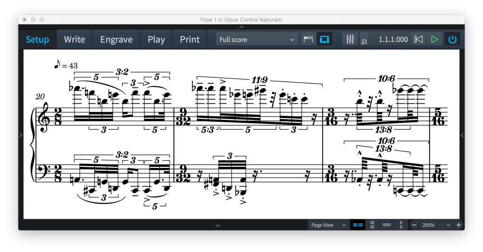The height and width of the screenshot is (252, 483).
Task: Select the spreads vertically page arrangement icon
Action: tap(372, 225)
